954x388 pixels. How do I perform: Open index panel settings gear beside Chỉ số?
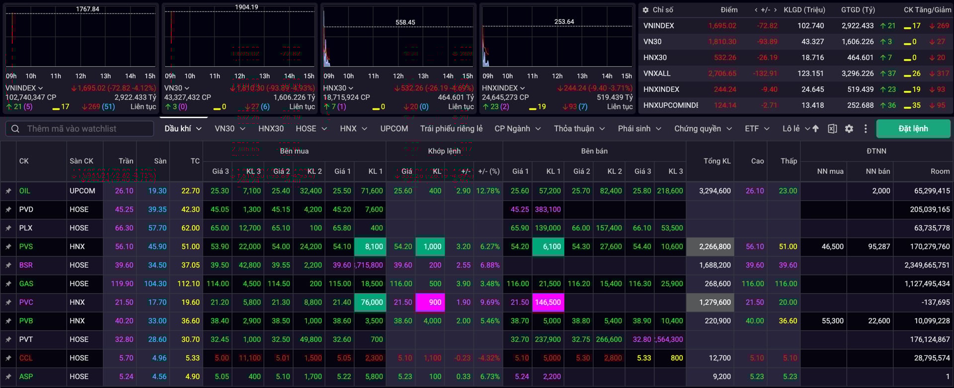[x=645, y=10]
